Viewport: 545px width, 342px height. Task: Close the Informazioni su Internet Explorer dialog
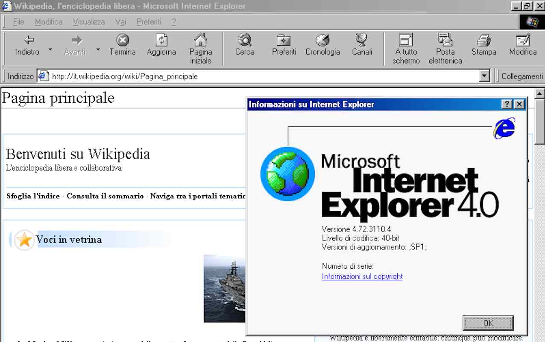coord(519,104)
